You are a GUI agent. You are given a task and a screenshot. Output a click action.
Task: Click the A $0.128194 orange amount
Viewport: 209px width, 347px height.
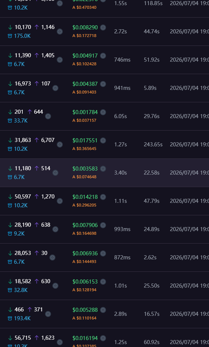[84, 290]
